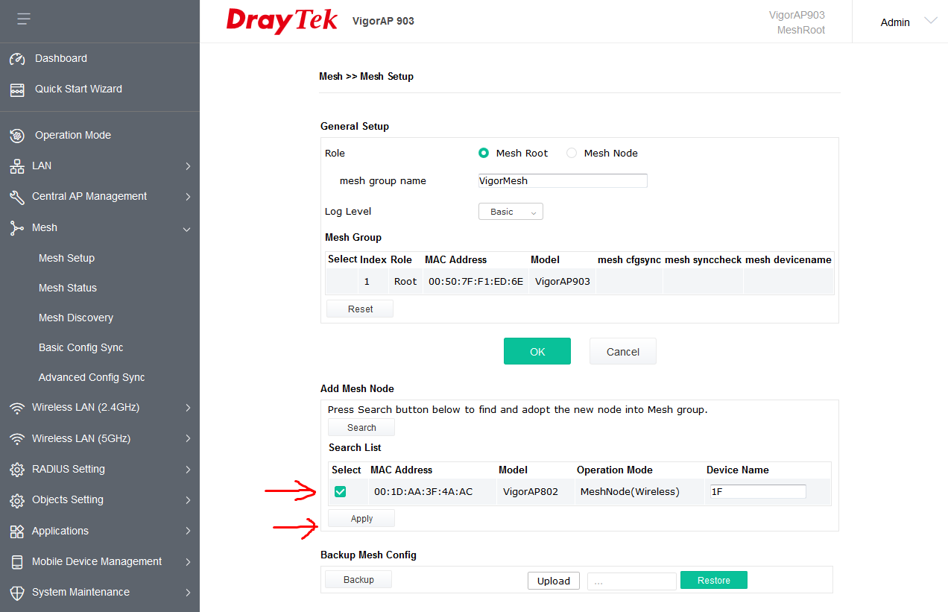The width and height of the screenshot is (948, 612).
Task: Open Mesh Status page
Action: (x=68, y=288)
